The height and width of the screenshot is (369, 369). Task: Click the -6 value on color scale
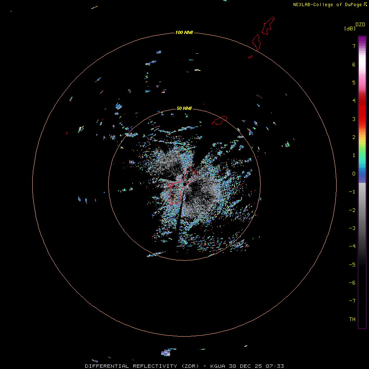[352, 283]
